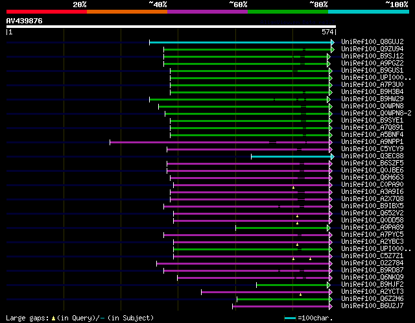Click the green arrowhead ending B9HW29 alignment
415x323 pixels.
coord(329,99)
